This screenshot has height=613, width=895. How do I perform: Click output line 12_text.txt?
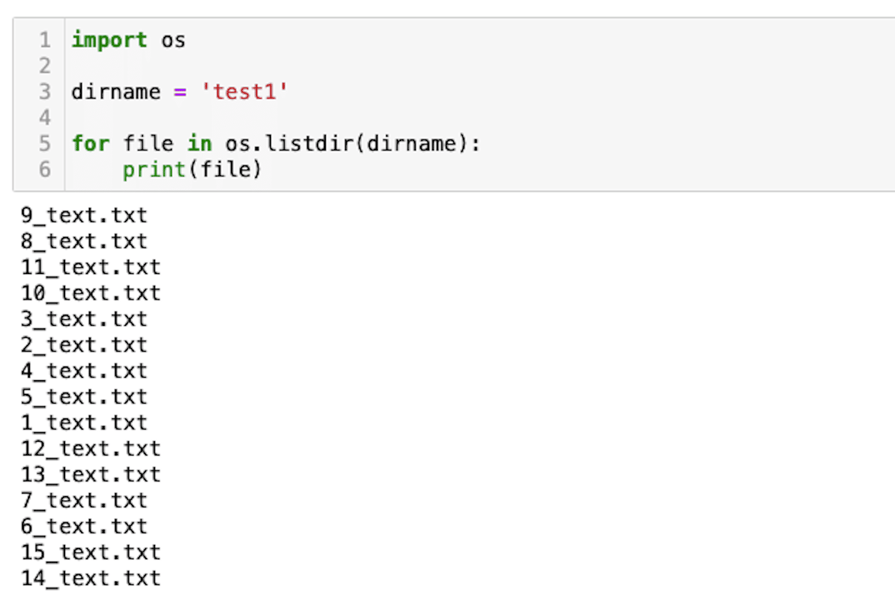pyautogui.click(x=91, y=448)
